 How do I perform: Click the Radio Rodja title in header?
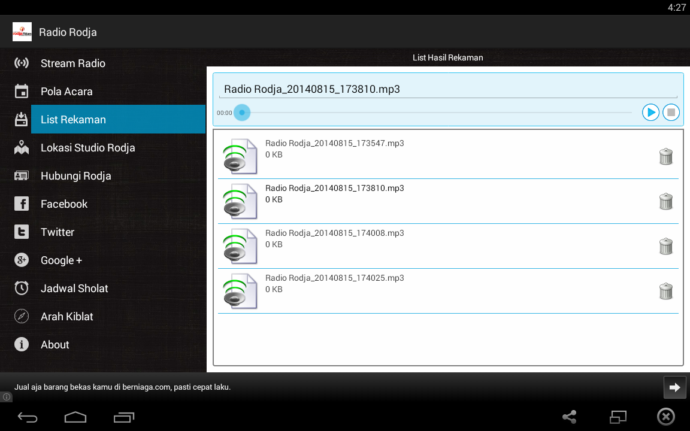pyautogui.click(x=68, y=32)
